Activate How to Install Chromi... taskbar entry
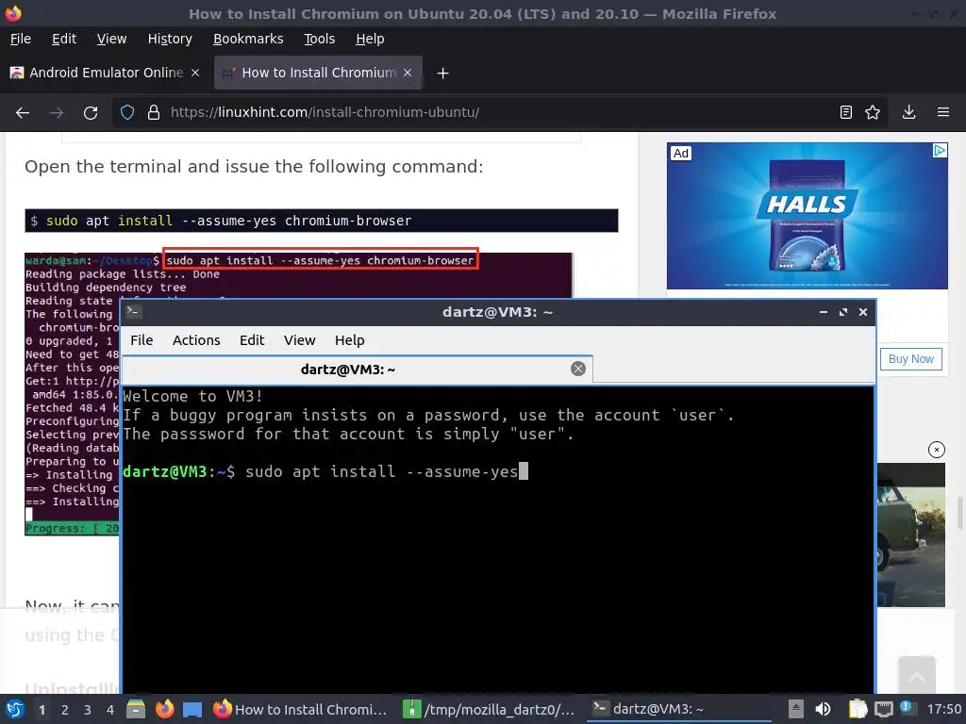 tap(300, 709)
